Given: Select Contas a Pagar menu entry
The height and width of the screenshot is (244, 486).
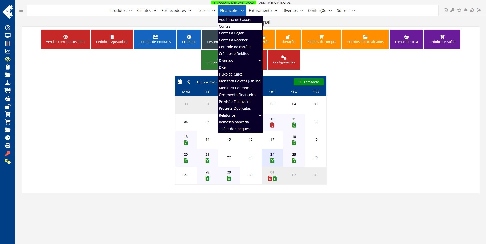Looking at the screenshot, I should [x=240, y=33].
